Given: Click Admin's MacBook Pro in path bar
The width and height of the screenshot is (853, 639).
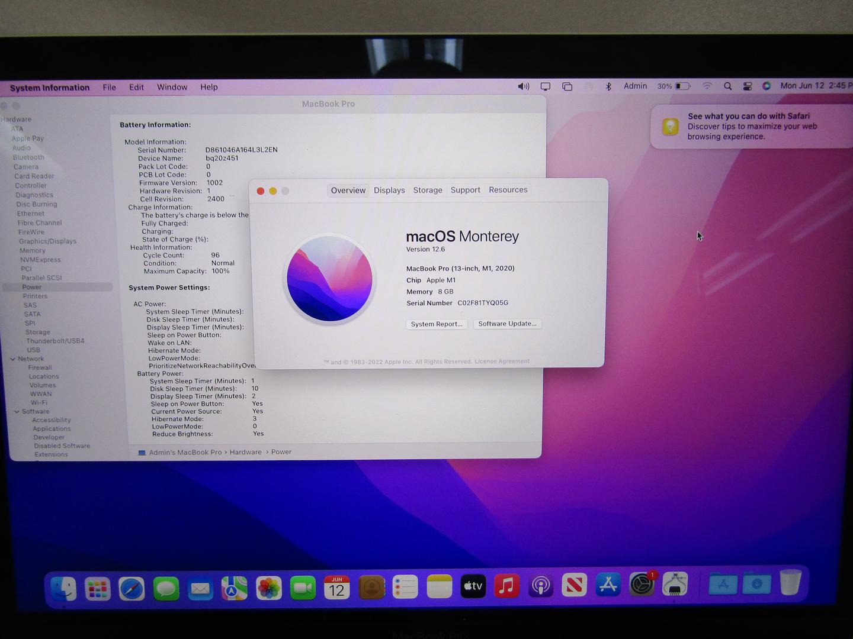Looking at the screenshot, I should coord(185,453).
